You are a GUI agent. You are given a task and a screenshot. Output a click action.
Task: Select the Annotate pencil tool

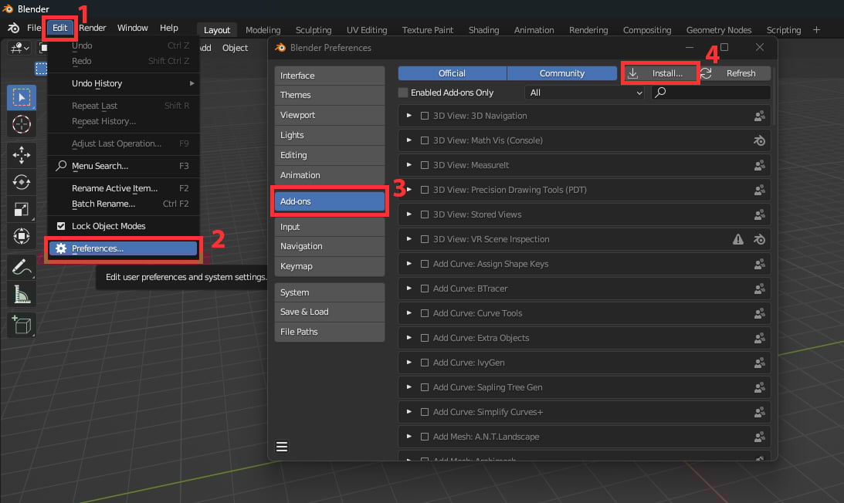22,267
